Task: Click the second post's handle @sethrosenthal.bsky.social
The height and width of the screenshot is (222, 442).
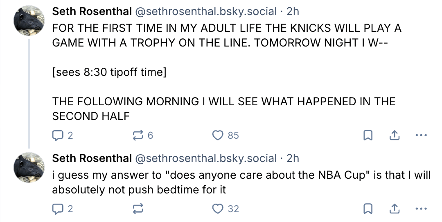Action: tap(205, 158)
